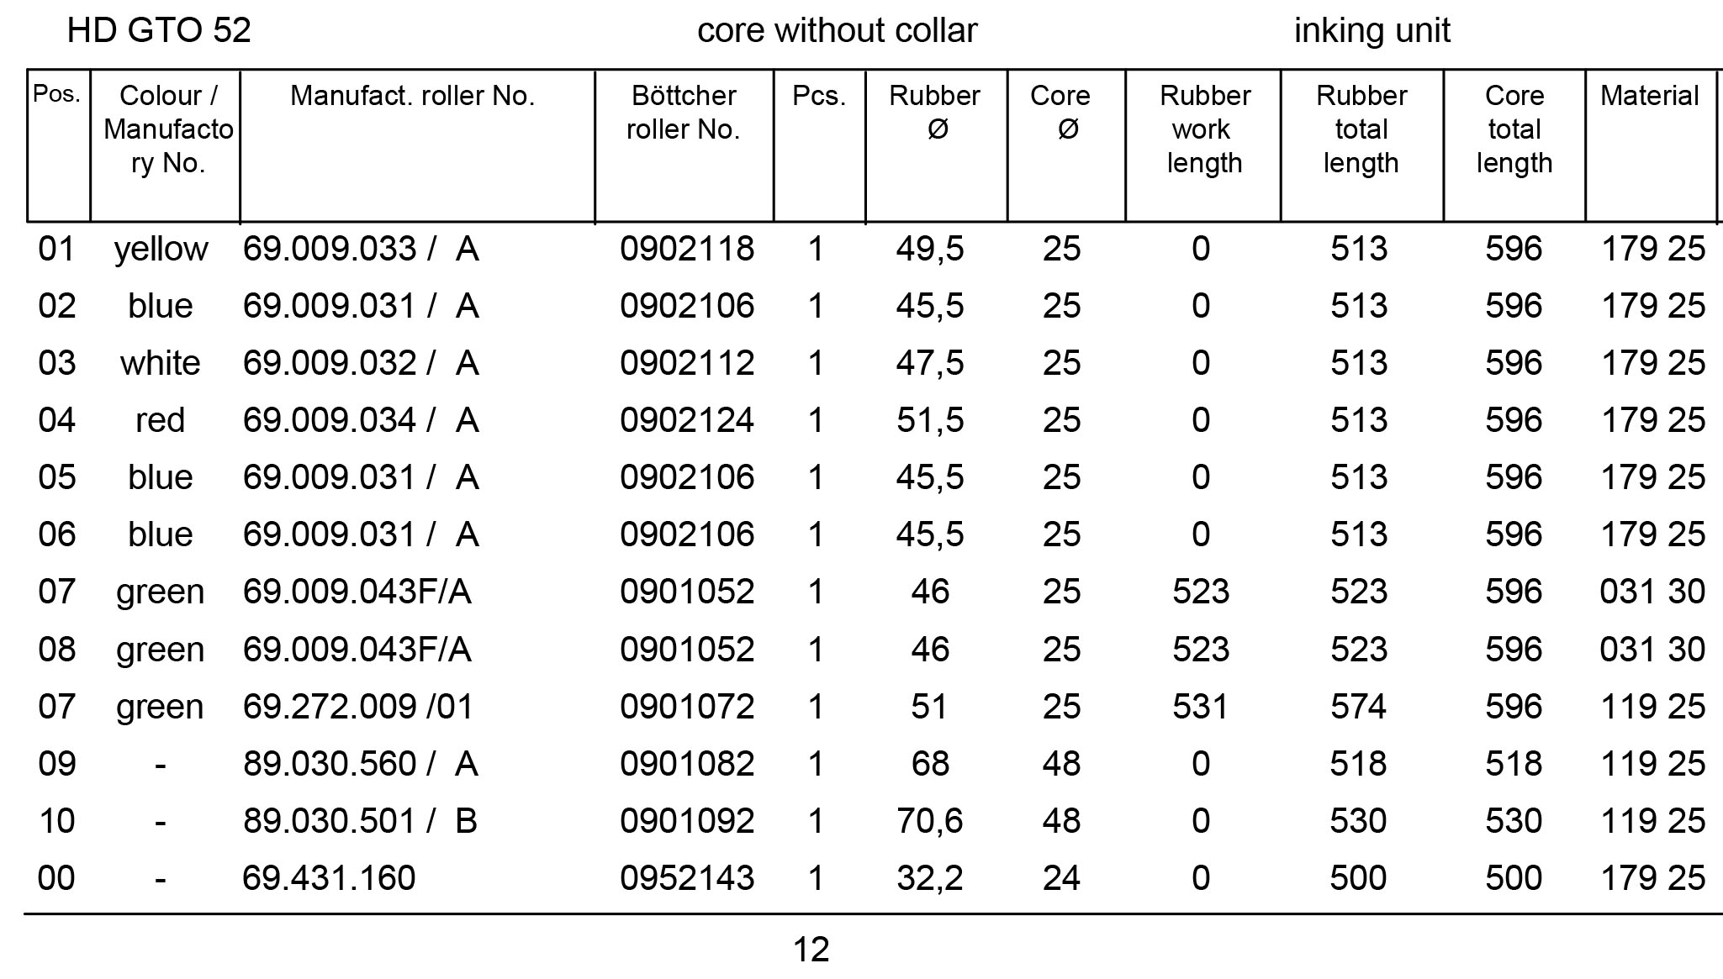This screenshot has width=1723, height=979.
Task: Click the 'core without collar' heading
Action: point(837,31)
